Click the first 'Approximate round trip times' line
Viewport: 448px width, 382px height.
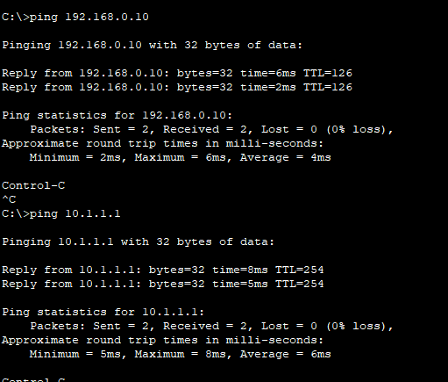coord(162,143)
